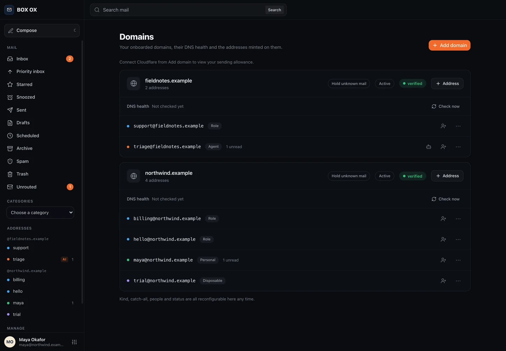Add a person to hello@northwind.example

pyautogui.click(x=443, y=239)
